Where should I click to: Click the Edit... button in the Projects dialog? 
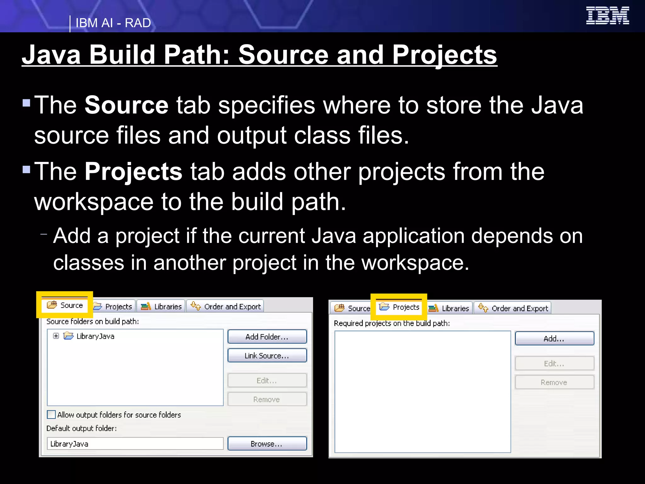(x=554, y=363)
